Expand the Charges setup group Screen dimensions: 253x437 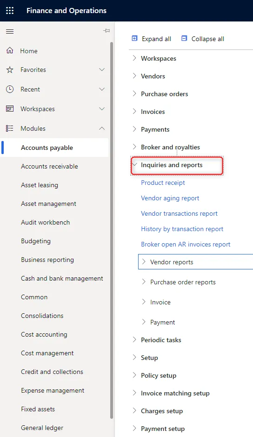pyautogui.click(x=135, y=411)
